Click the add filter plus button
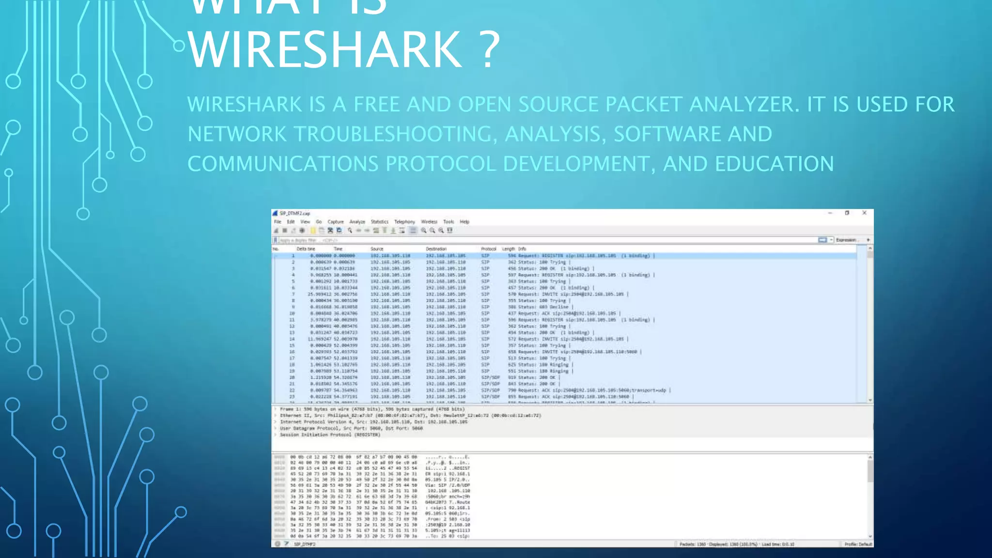 868,240
